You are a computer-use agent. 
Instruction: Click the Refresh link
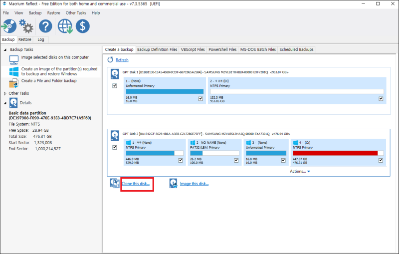tap(122, 60)
